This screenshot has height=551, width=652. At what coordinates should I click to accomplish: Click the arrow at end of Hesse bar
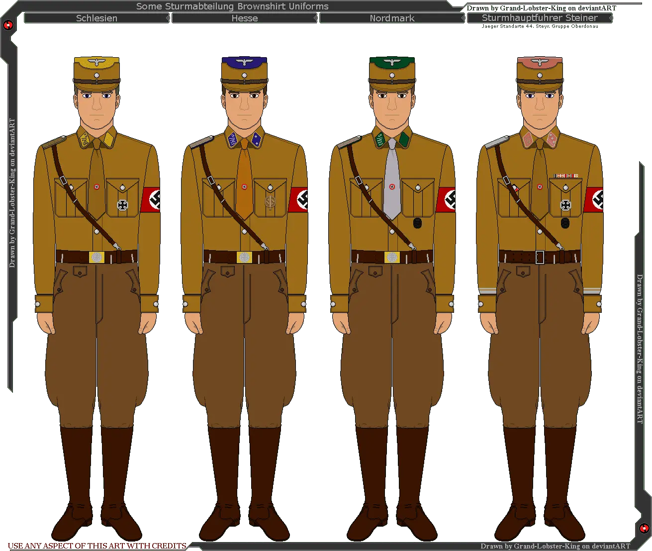(x=315, y=18)
